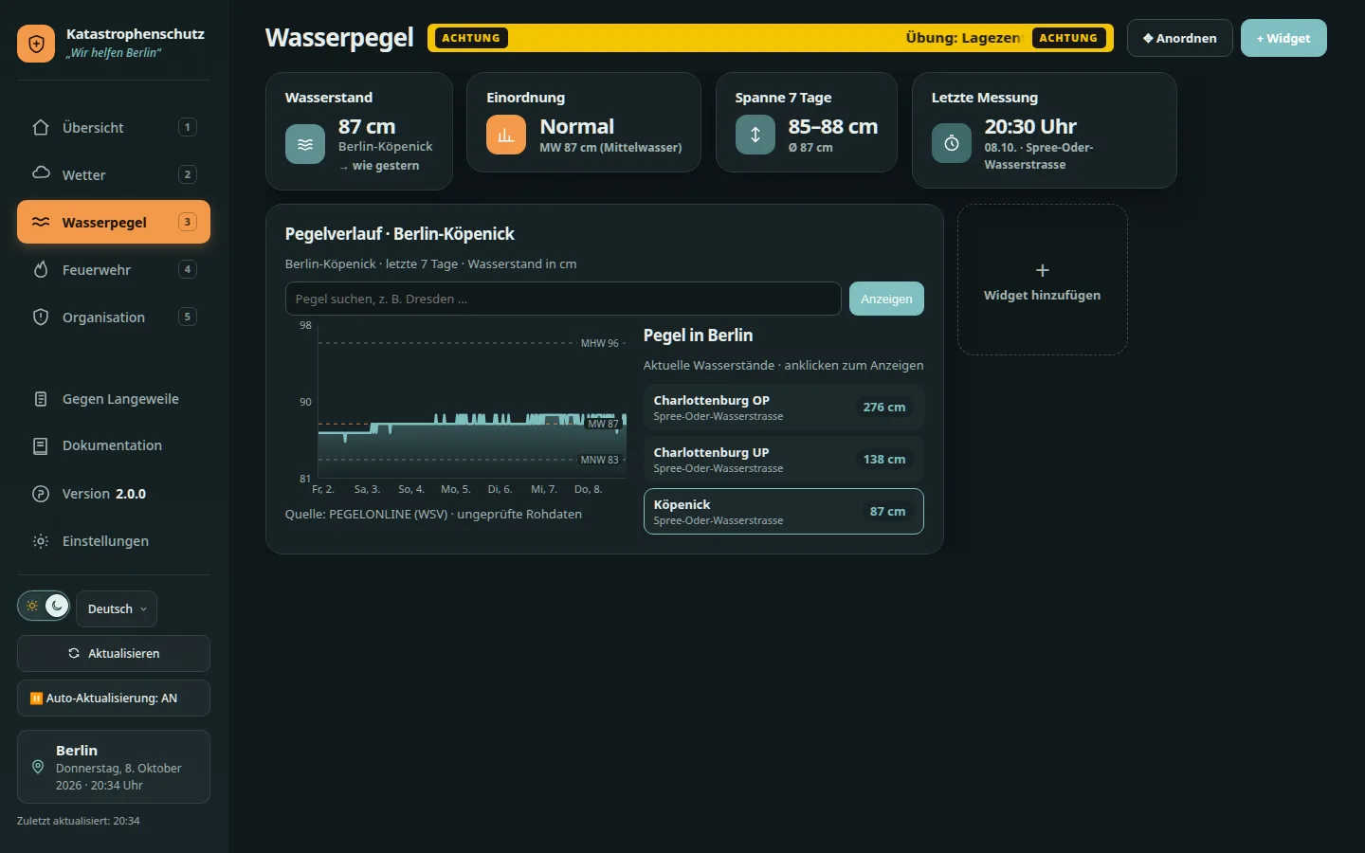Click the water waves icon in Wasserstand card
The width and height of the screenshot is (1365, 853).
tap(305, 144)
